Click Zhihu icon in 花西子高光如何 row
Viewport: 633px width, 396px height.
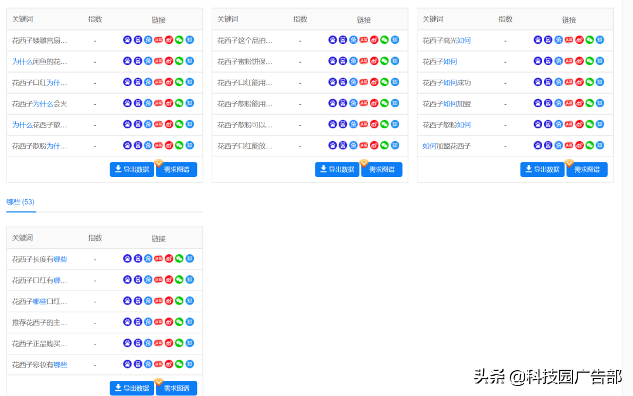600,40
